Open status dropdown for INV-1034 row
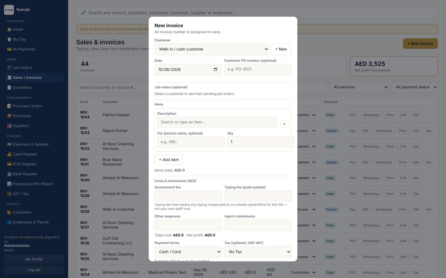Screen dimensions: 446x278 [302, 272]
